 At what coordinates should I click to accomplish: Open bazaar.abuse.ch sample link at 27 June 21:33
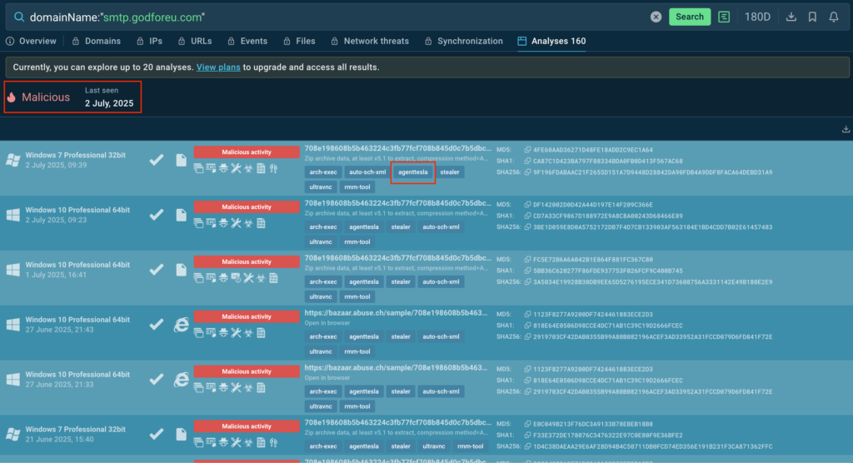click(396, 367)
